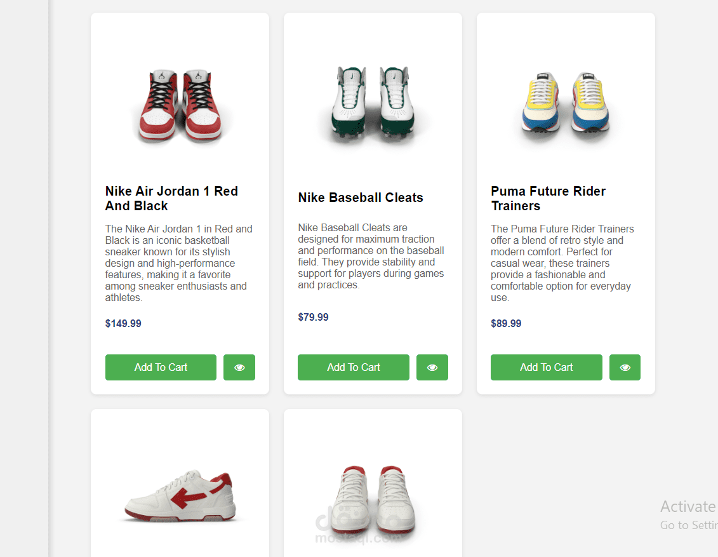Click the eye icon on Nike Baseball Cleats card
The image size is (718, 557).
pos(432,367)
